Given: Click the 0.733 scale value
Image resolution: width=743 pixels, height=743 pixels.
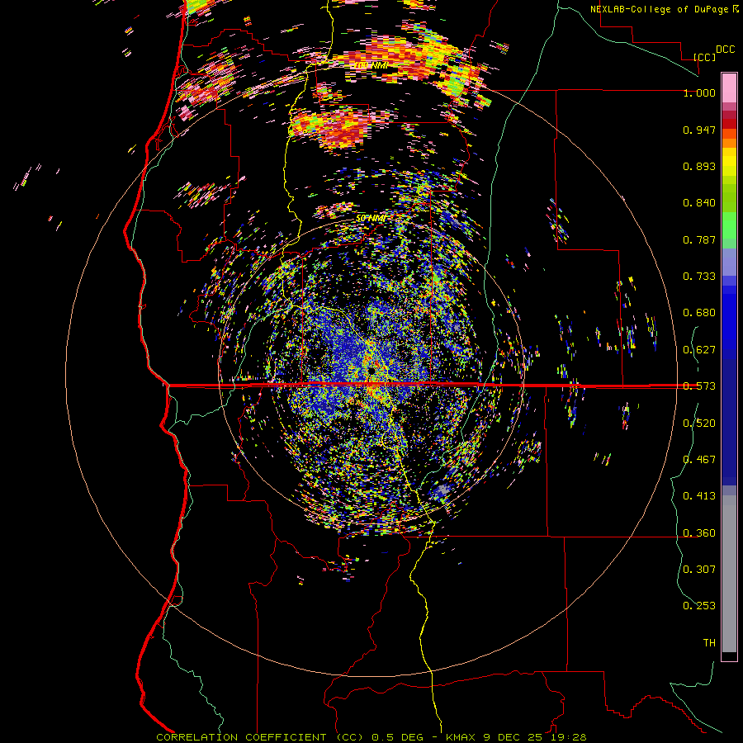Looking at the screenshot, I should 699,277.
